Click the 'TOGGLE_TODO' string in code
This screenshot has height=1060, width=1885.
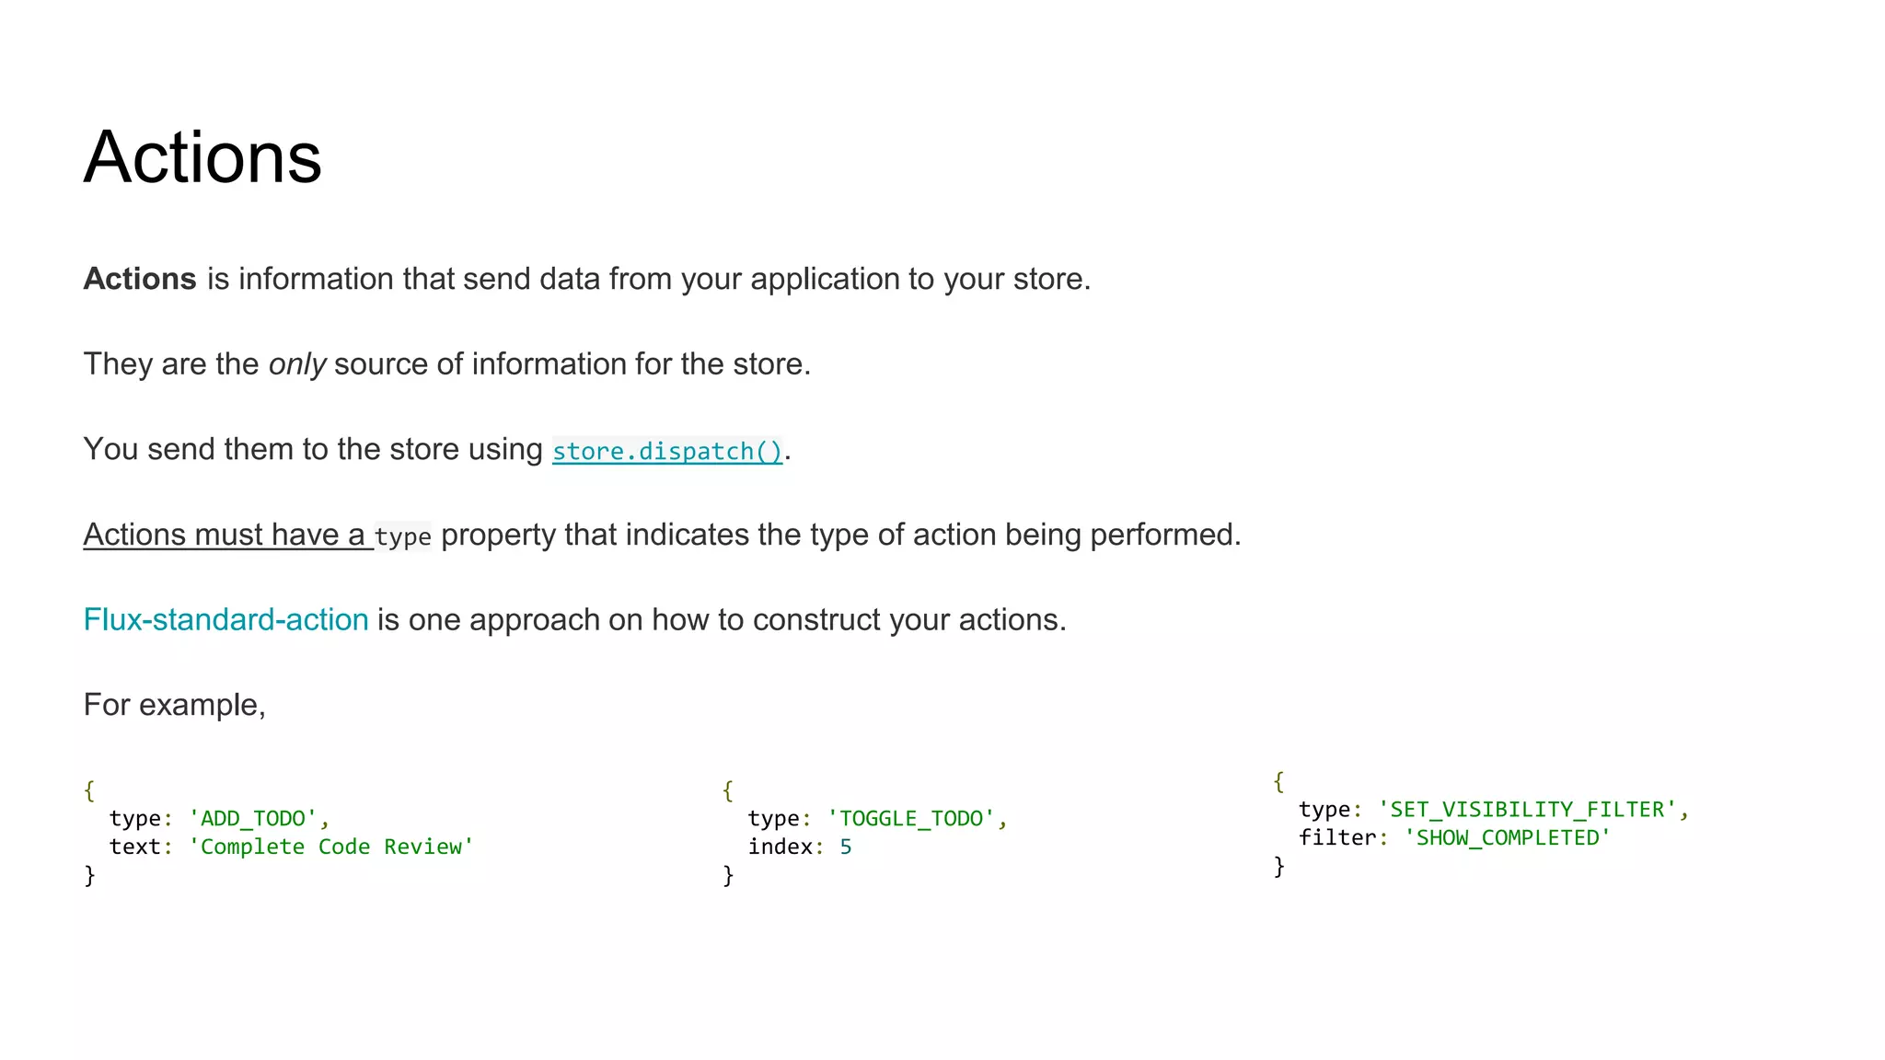911,818
